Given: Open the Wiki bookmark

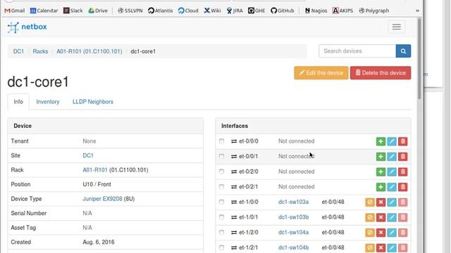Looking at the screenshot, I should (212, 11).
